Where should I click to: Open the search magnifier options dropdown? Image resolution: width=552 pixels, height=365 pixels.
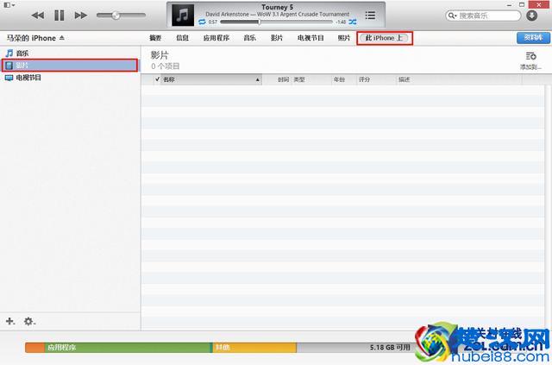click(452, 16)
